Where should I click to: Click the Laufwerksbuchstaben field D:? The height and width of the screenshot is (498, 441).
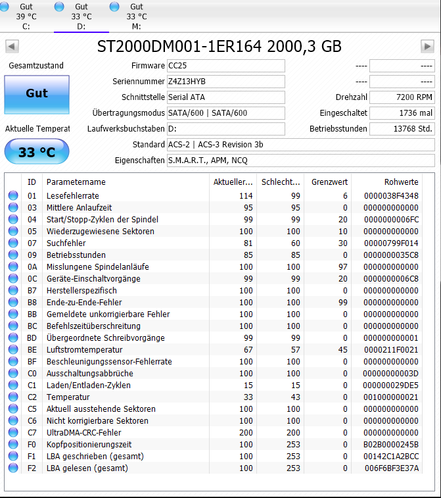point(226,129)
